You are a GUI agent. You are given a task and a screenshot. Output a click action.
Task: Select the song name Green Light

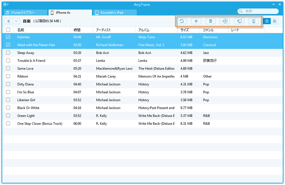[x=26, y=116]
